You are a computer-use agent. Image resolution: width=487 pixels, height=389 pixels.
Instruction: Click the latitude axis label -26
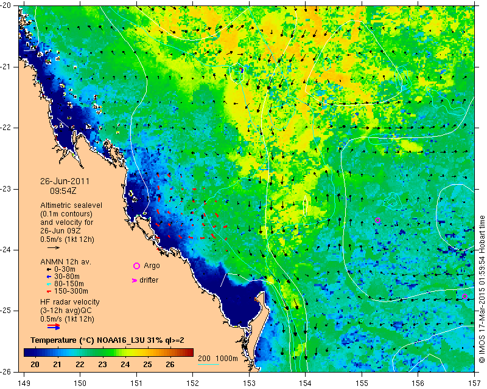coord(5,372)
